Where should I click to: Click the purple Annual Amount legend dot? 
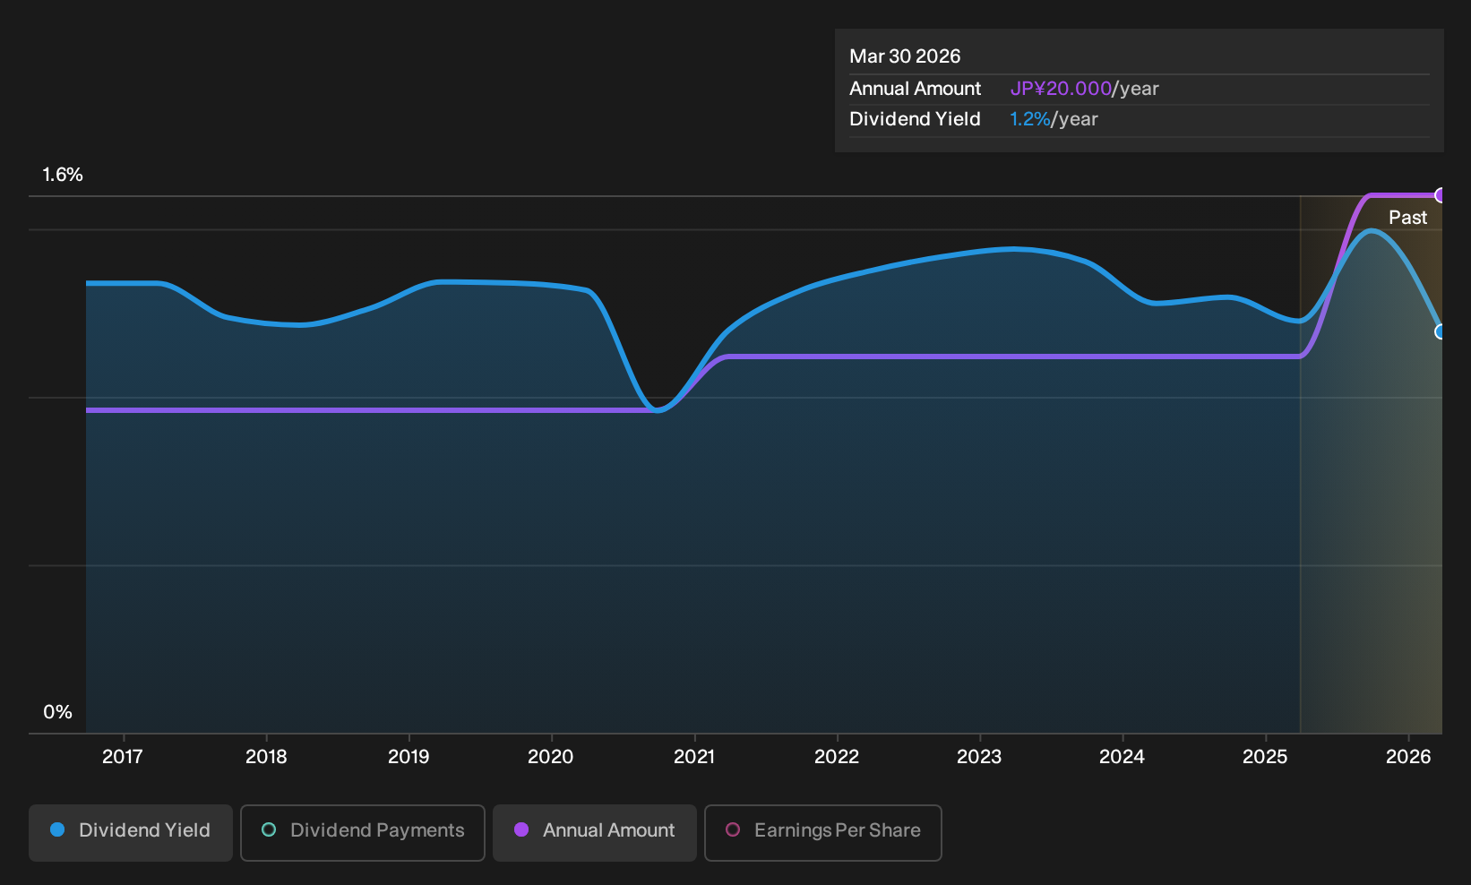pos(521,829)
